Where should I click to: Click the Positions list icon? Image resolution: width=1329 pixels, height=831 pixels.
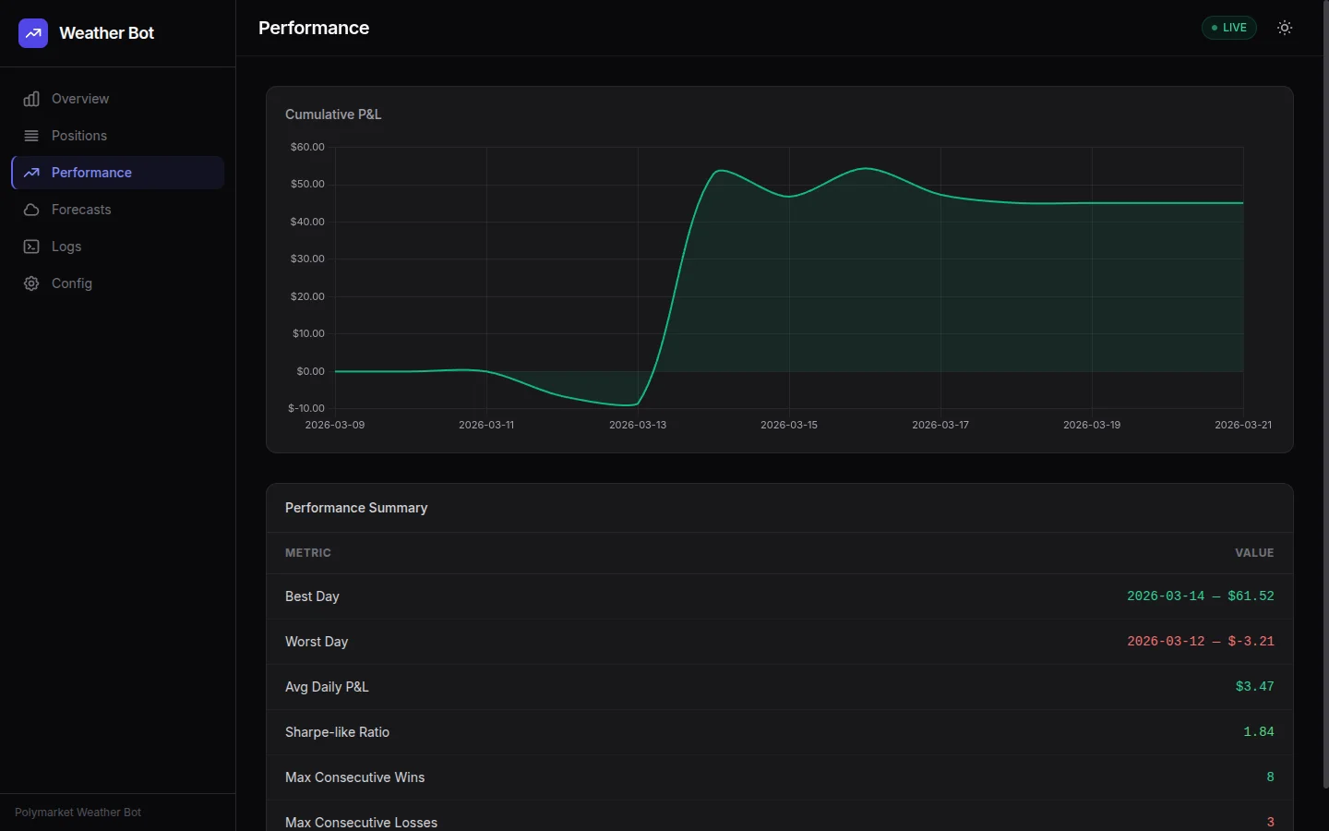tap(31, 136)
